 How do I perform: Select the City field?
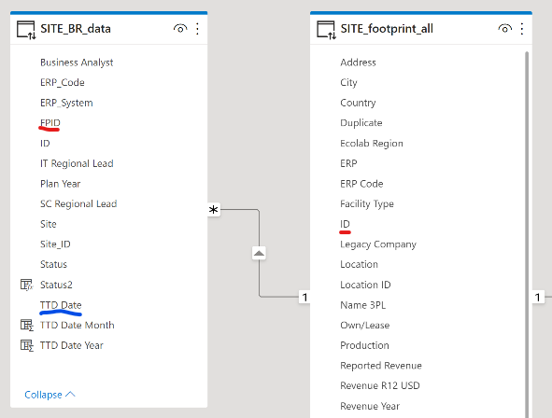point(348,83)
